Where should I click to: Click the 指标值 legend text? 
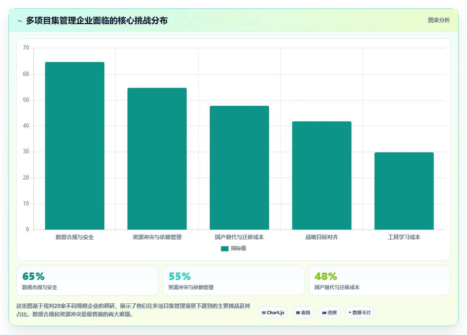tap(238, 248)
